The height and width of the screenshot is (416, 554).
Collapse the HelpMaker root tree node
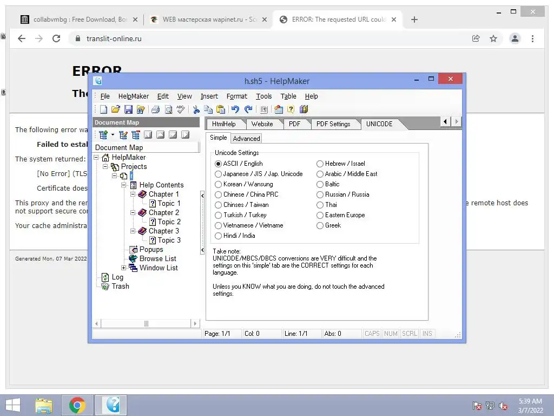96,158
